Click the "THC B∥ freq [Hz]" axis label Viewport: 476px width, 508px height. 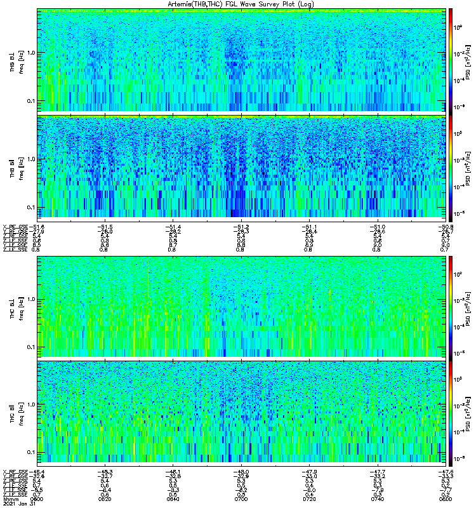[x=17, y=413]
